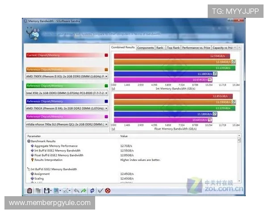
Task: Click the results list scrollbar up arrow
Action: (239, 136)
